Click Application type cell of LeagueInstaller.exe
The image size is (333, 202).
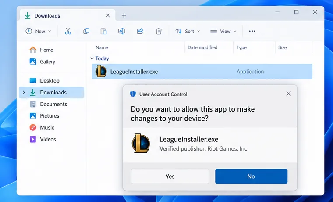pyautogui.click(x=250, y=72)
